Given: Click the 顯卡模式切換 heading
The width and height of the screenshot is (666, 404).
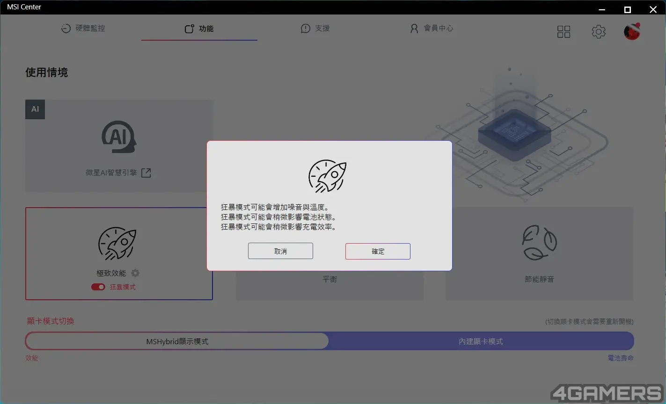Looking at the screenshot, I should [x=51, y=321].
